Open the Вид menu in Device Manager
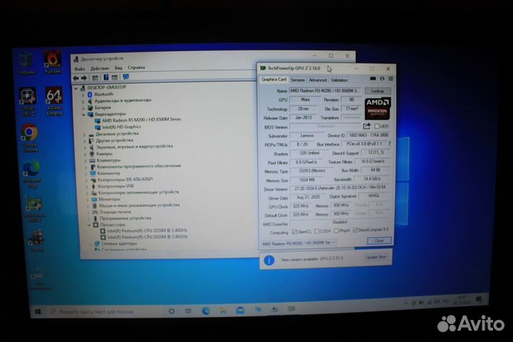 coord(118,68)
